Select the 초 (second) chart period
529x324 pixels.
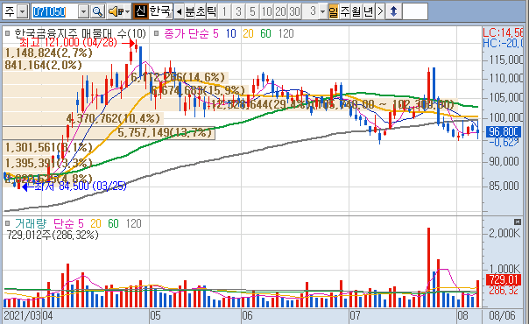201,11
